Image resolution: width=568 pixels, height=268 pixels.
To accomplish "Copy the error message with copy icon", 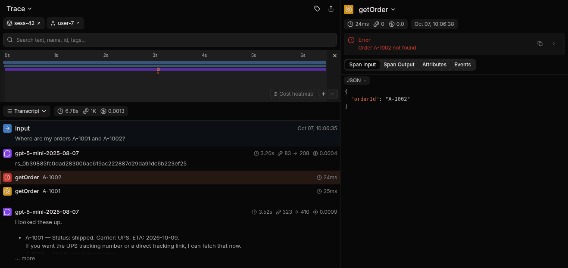I will pyautogui.click(x=540, y=44).
